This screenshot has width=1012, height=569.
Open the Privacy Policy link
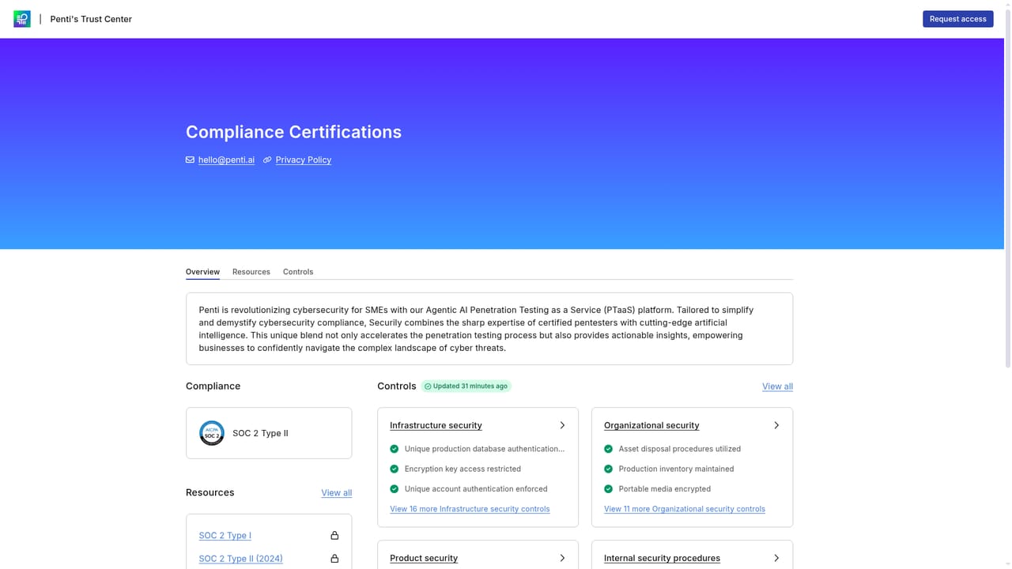coord(304,160)
